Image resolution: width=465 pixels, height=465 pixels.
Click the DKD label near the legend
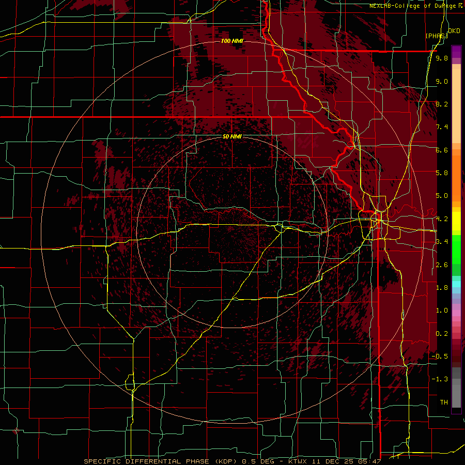coord(454,31)
